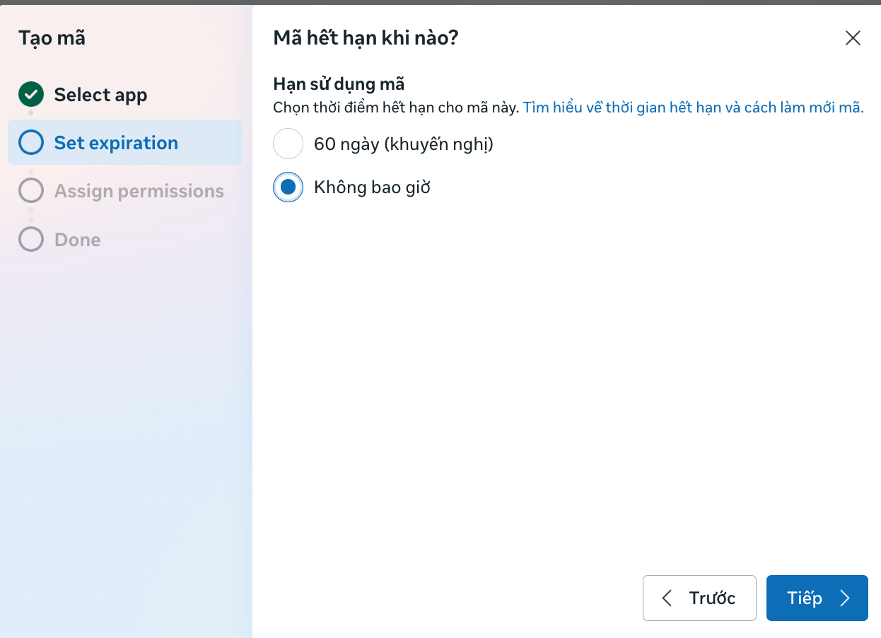Click the "Mã hết hạn khi nào?" heading
The width and height of the screenshot is (881, 638).
click(x=366, y=38)
